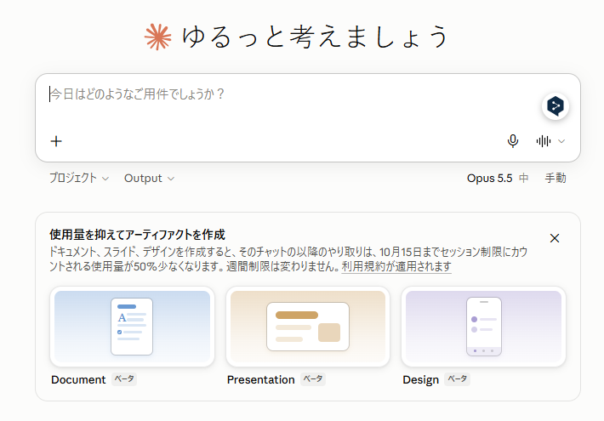Click the plus attachment icon in the prompt box
Image resolution: width=604 pixels, height=421 pixels.
point(56,141)
